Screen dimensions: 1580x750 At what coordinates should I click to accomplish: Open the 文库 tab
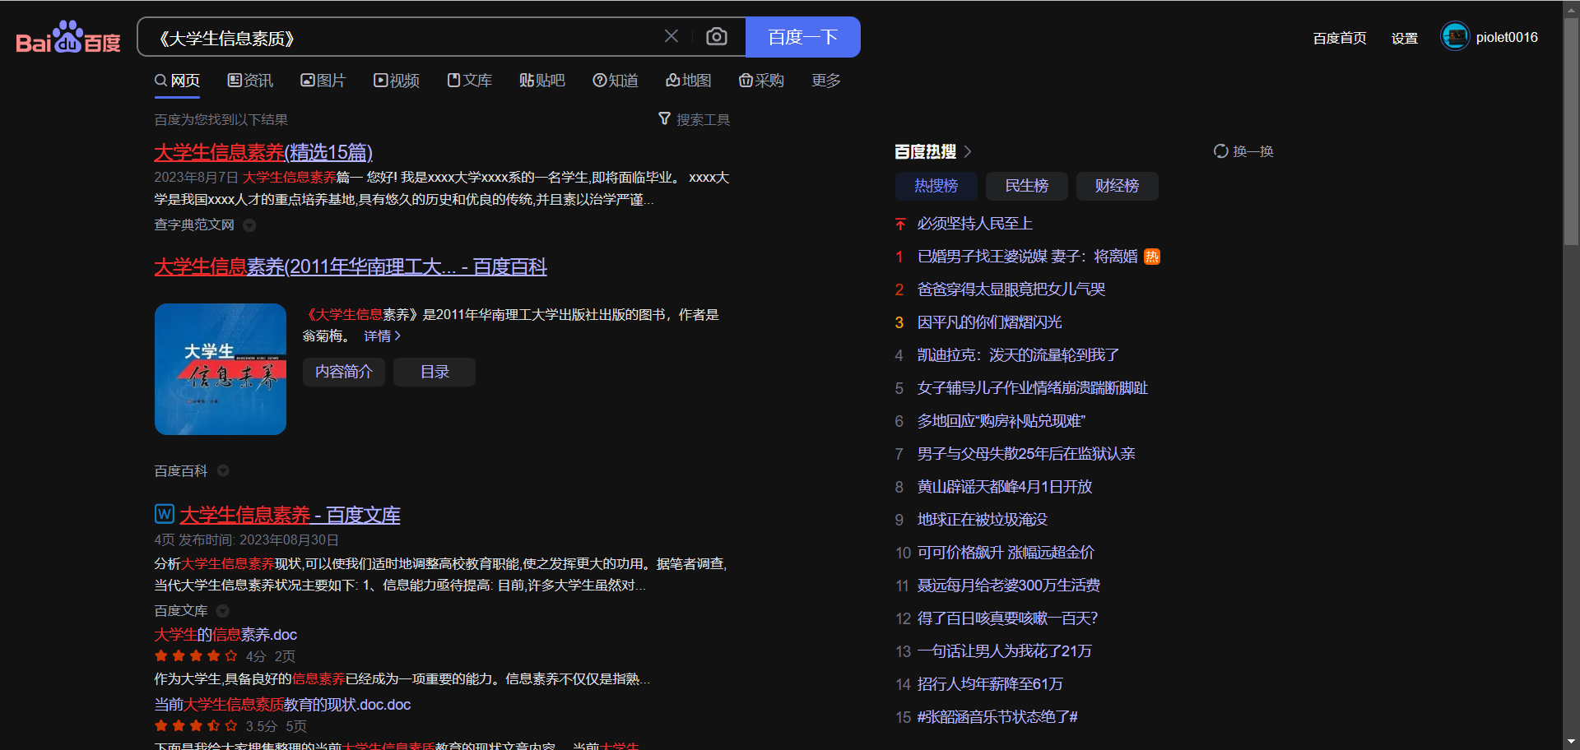pos(469,81)
